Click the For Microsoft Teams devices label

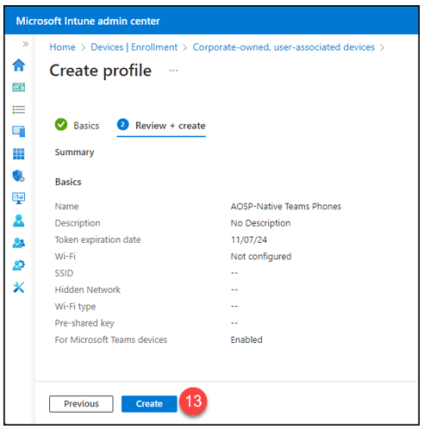tap(111, 339)
